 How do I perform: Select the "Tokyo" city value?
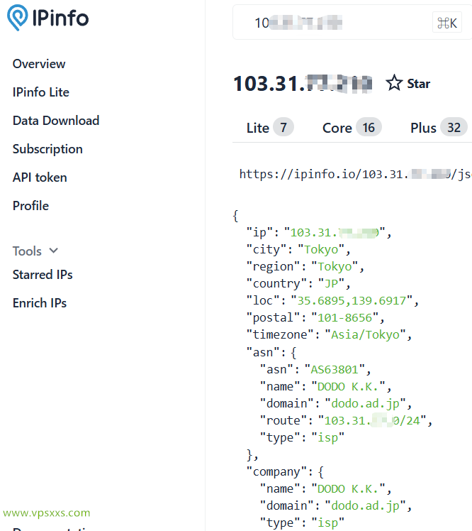[321, 250]
